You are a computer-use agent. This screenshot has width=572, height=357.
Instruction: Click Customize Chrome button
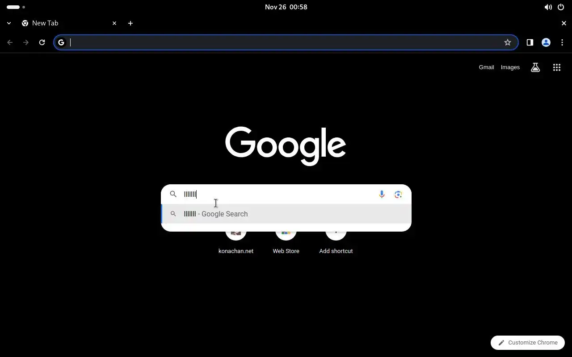tap(528, 343)
